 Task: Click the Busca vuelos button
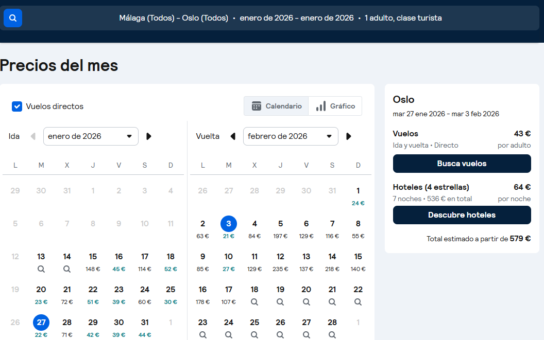coord(462,164)
